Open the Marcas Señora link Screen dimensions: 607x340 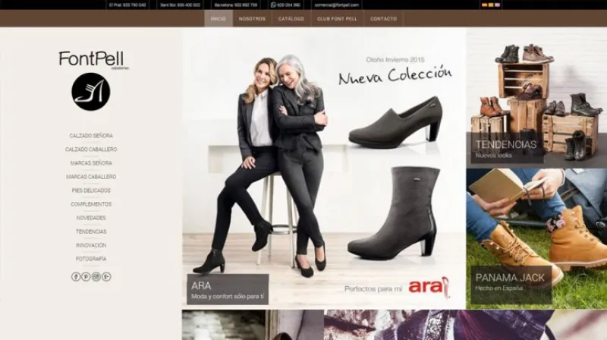pos(91,163)
